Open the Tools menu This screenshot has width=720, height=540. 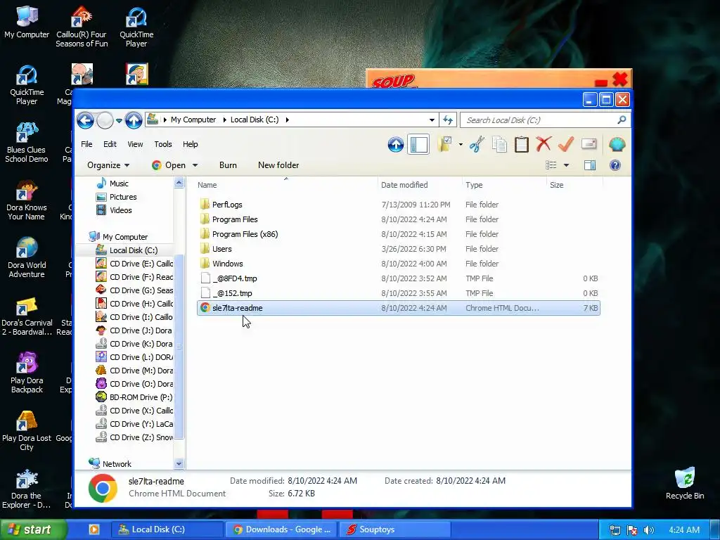click(x=163, y=144)
